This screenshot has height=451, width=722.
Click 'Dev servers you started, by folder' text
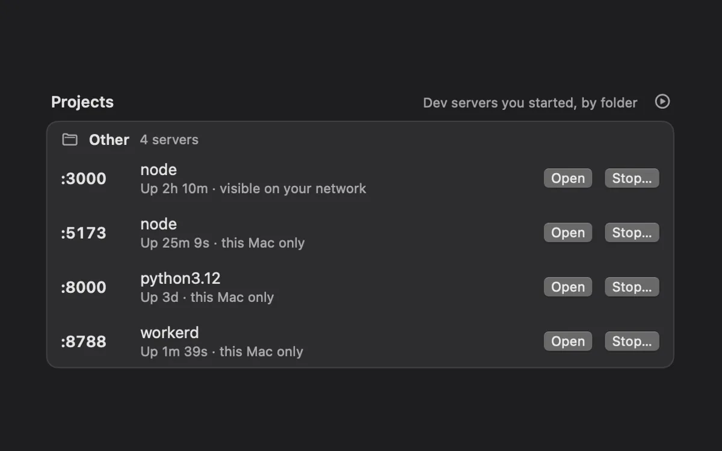pos(530,103)
